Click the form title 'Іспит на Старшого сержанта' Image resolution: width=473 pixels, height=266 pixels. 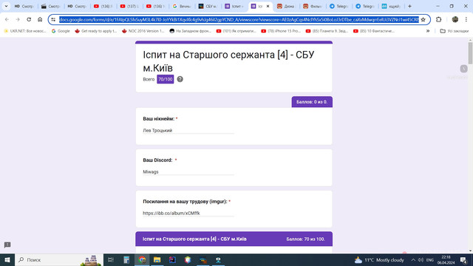point(228,61)
